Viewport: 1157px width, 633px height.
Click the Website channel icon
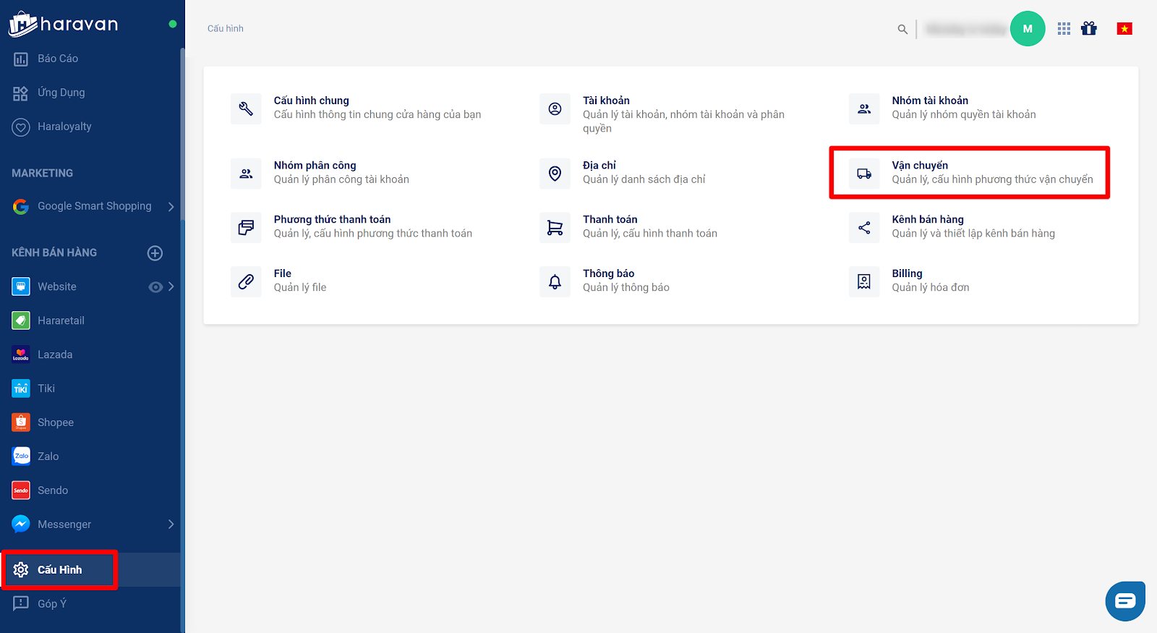(21, 286)
